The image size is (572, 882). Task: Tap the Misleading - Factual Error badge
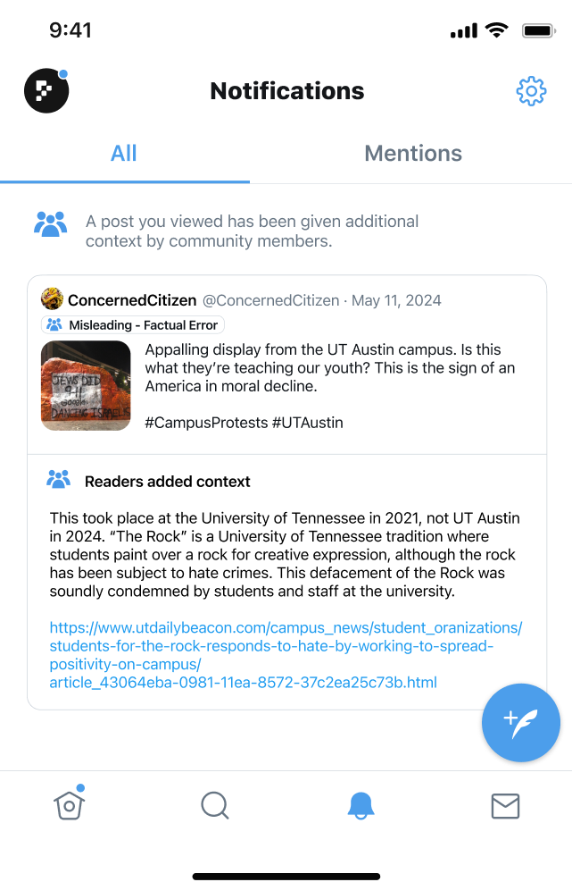[x=132, y=324]
